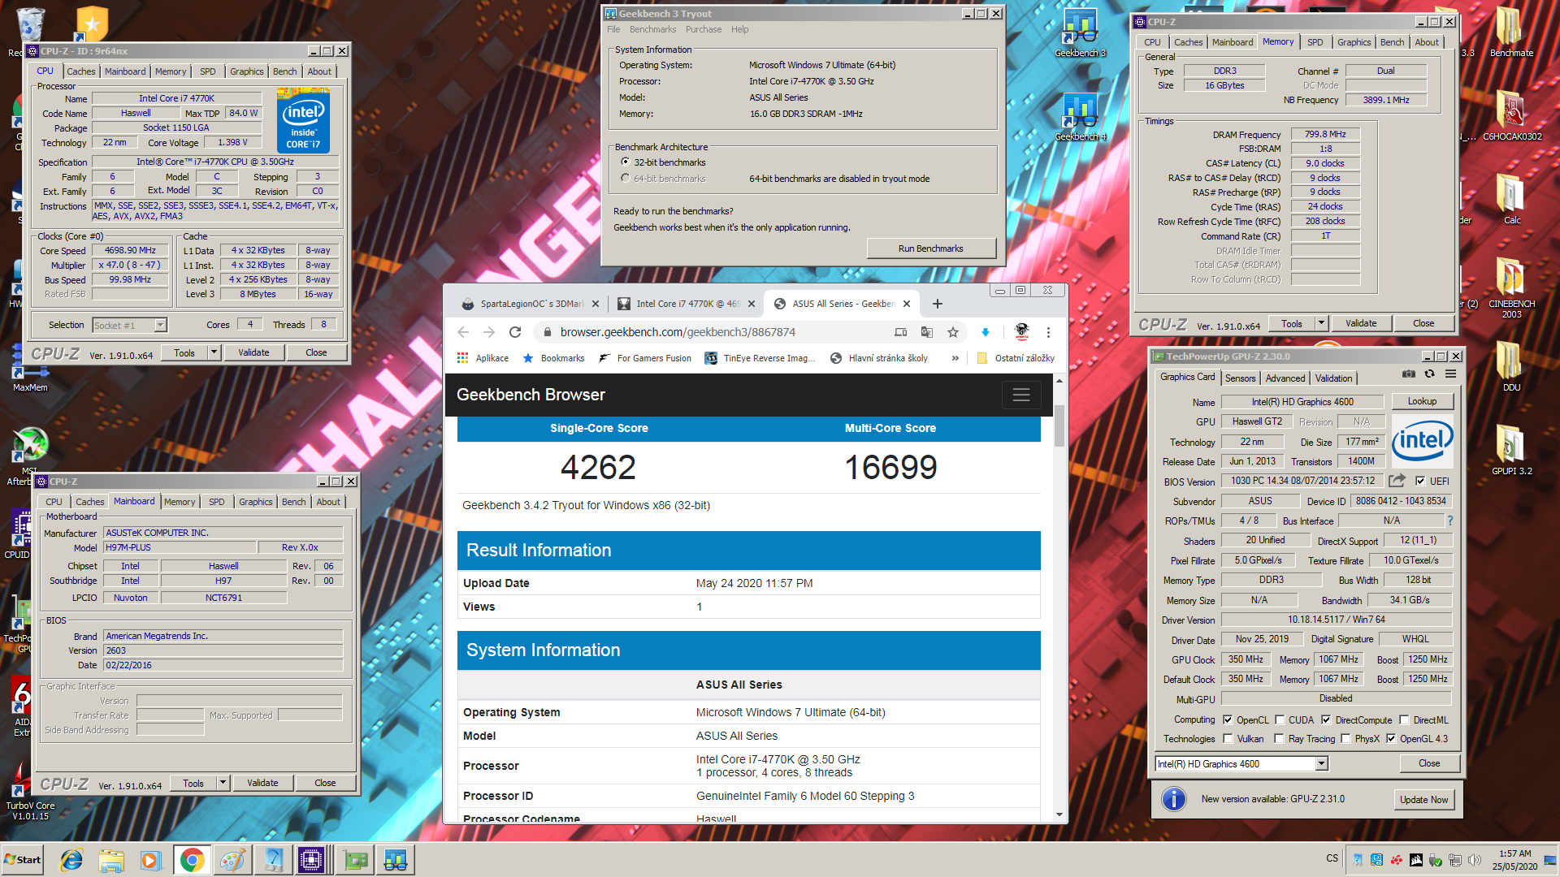Open the Socket #1 selection dropdown
The width and height of the screenshot is (1560, 877).
coord(160,325)
